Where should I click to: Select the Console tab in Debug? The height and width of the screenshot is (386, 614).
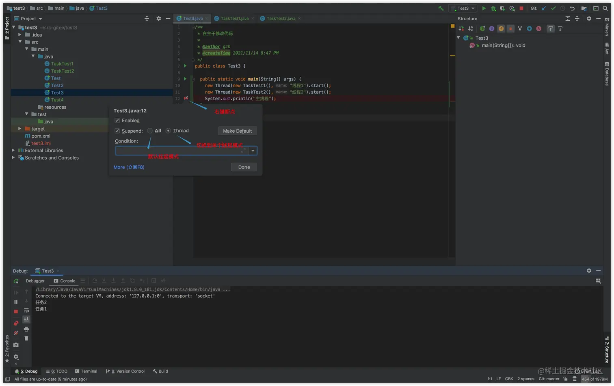(x=65, y=281)
